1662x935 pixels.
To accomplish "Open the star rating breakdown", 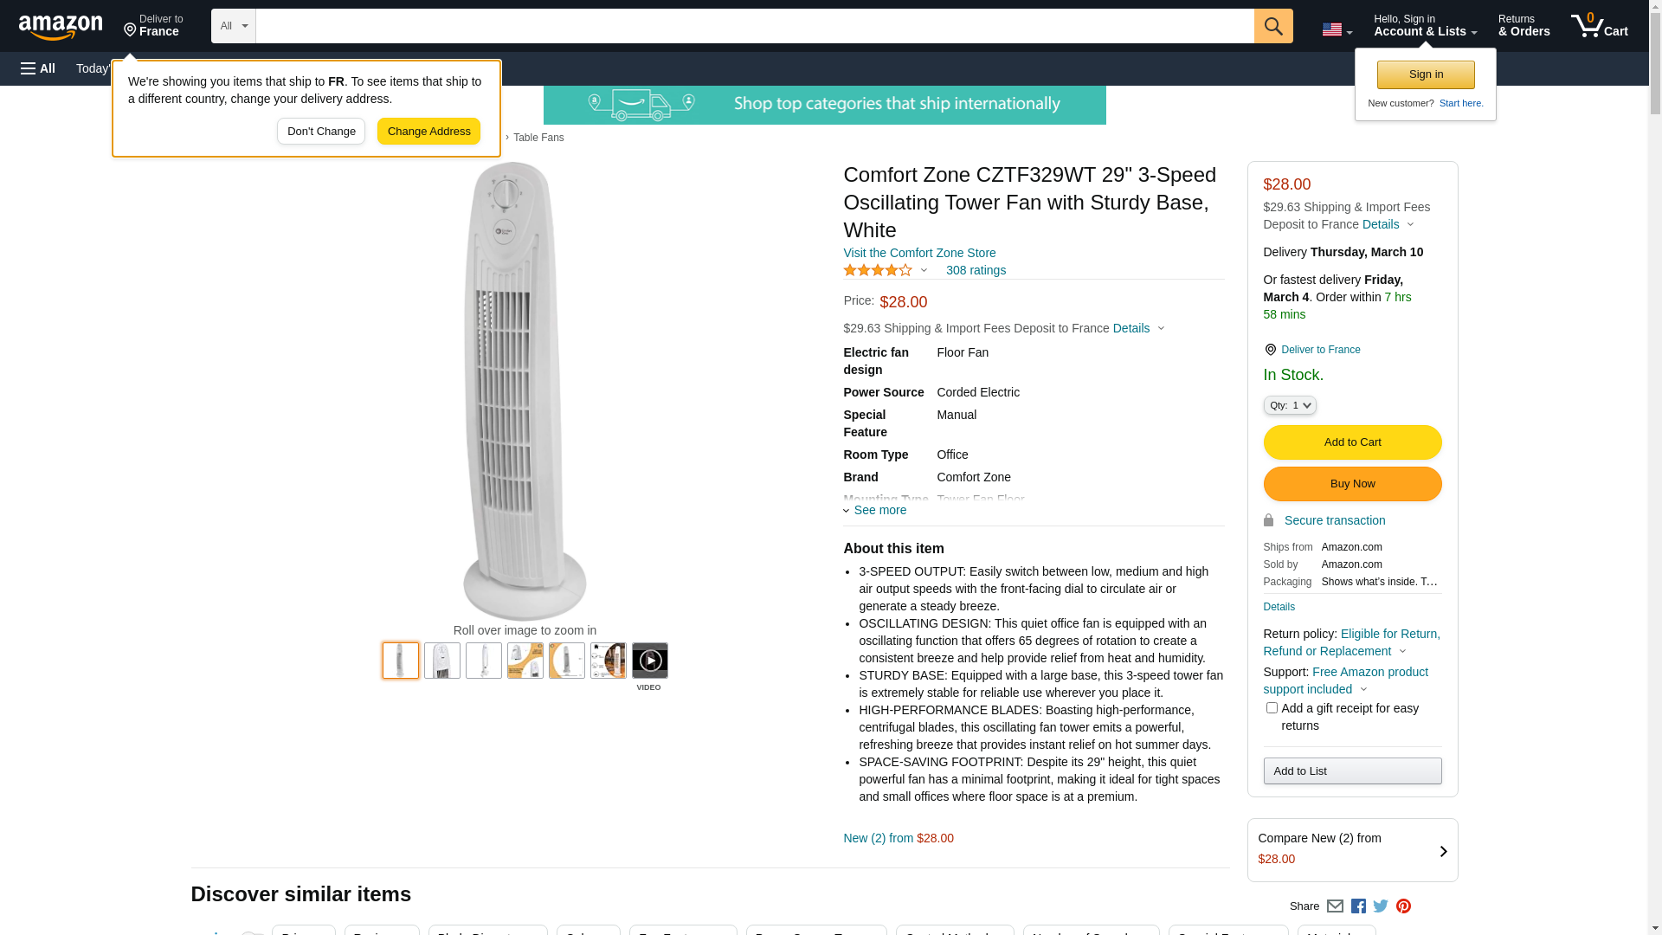I will (x=886, y=270).
